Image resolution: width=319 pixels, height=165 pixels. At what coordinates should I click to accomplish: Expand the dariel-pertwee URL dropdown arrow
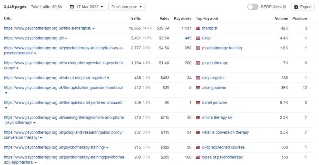6,108
